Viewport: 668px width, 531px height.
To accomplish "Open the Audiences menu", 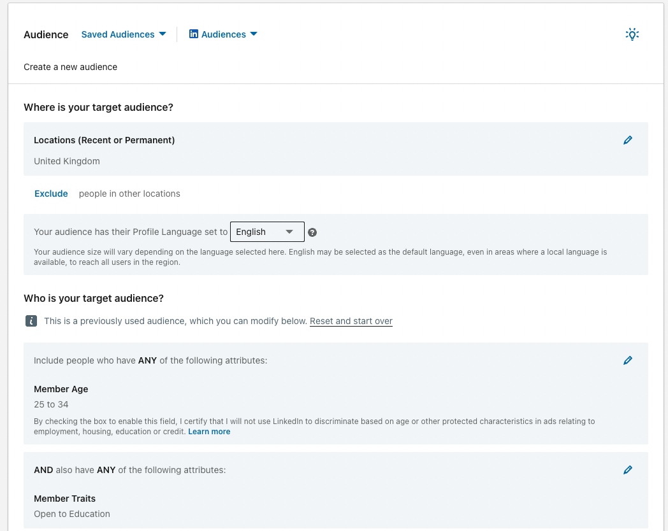I will 224,34.
